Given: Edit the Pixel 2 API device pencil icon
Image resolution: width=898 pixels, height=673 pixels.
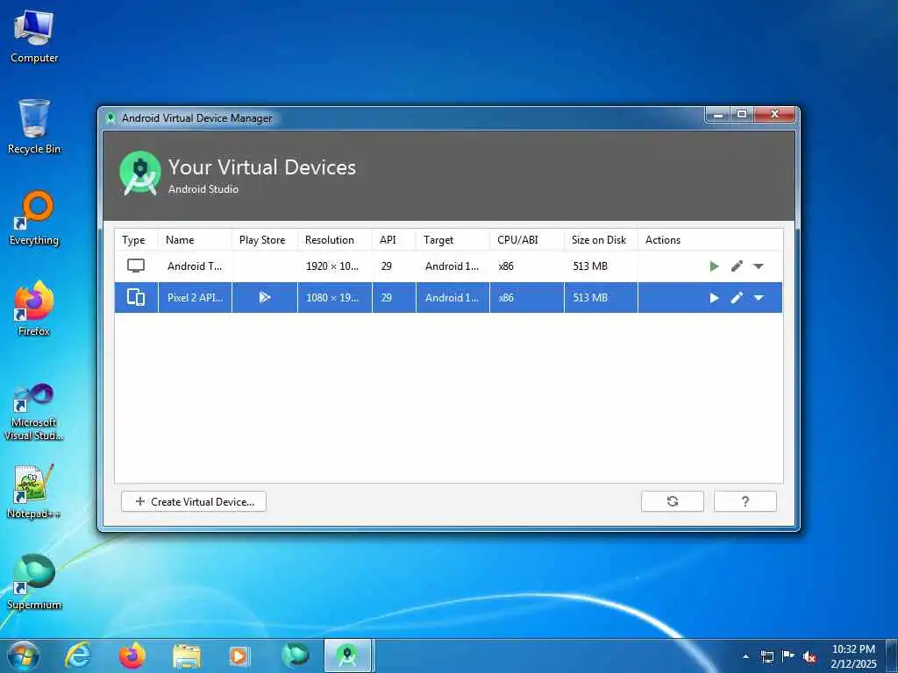Looking at the screenshot, I should (x=737, y=298).
